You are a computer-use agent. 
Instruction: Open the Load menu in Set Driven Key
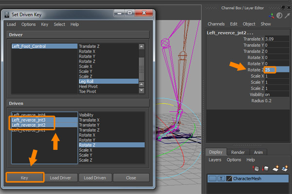coord(11,24)
